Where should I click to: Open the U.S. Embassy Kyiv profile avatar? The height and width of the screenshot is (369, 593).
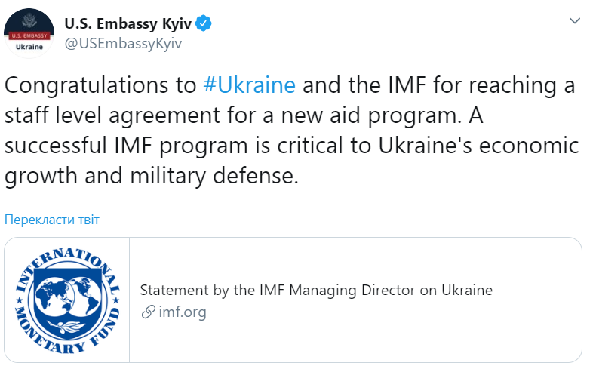tap(29, 34)
